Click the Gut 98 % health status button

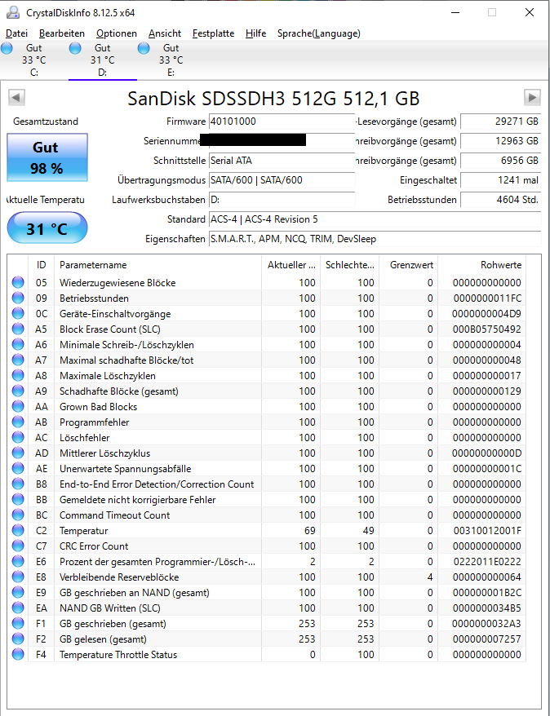(47, 157)
